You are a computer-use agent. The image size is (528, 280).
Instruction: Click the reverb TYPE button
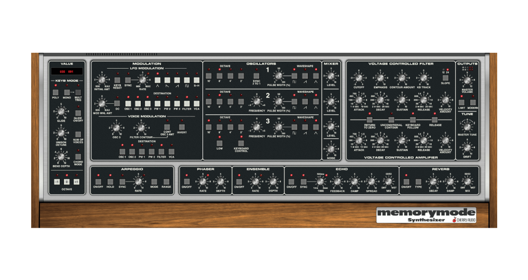pyautogui.click(x=418, y=181)
